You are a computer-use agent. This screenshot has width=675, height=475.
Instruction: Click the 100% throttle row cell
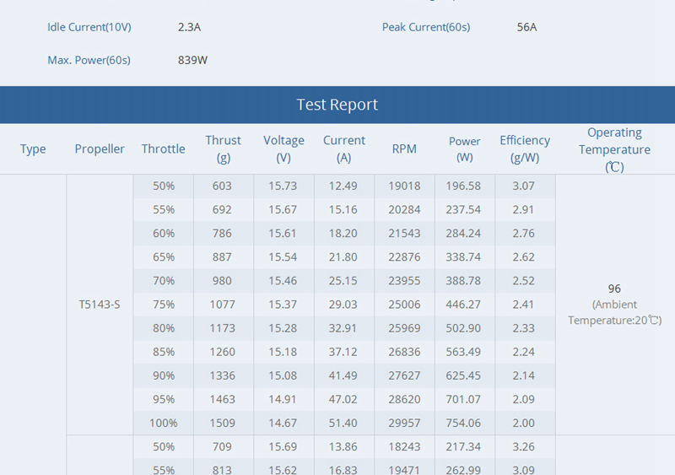point(164,423)
